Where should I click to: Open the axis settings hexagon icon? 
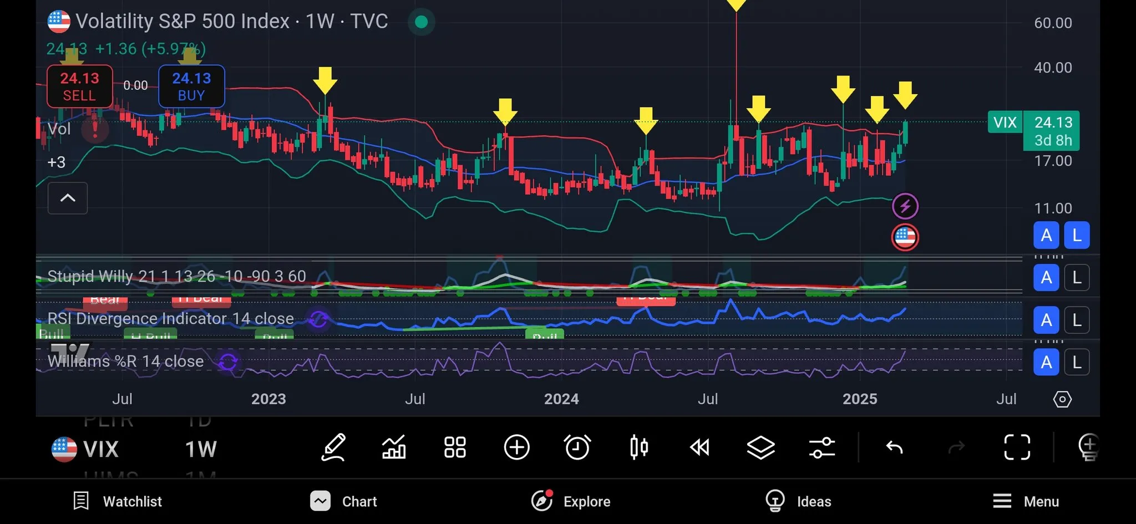[1062, 399]
